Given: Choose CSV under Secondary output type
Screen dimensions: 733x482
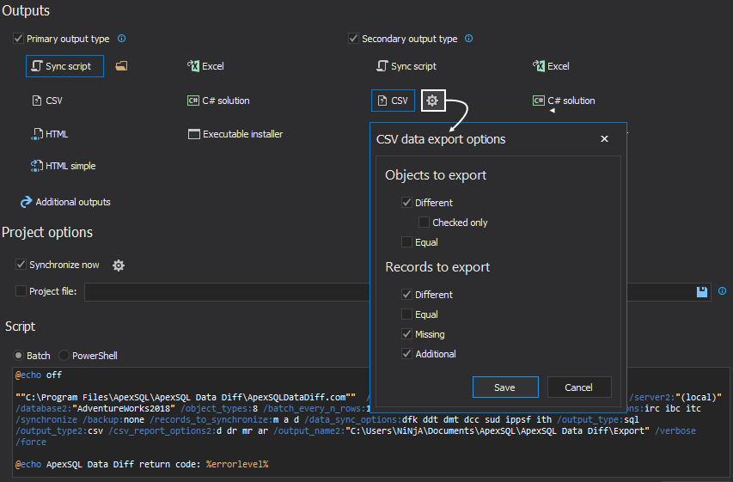Looking at the screenshot, I should (394, 101).
